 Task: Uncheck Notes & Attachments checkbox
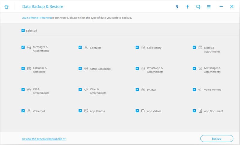[194, 47]
